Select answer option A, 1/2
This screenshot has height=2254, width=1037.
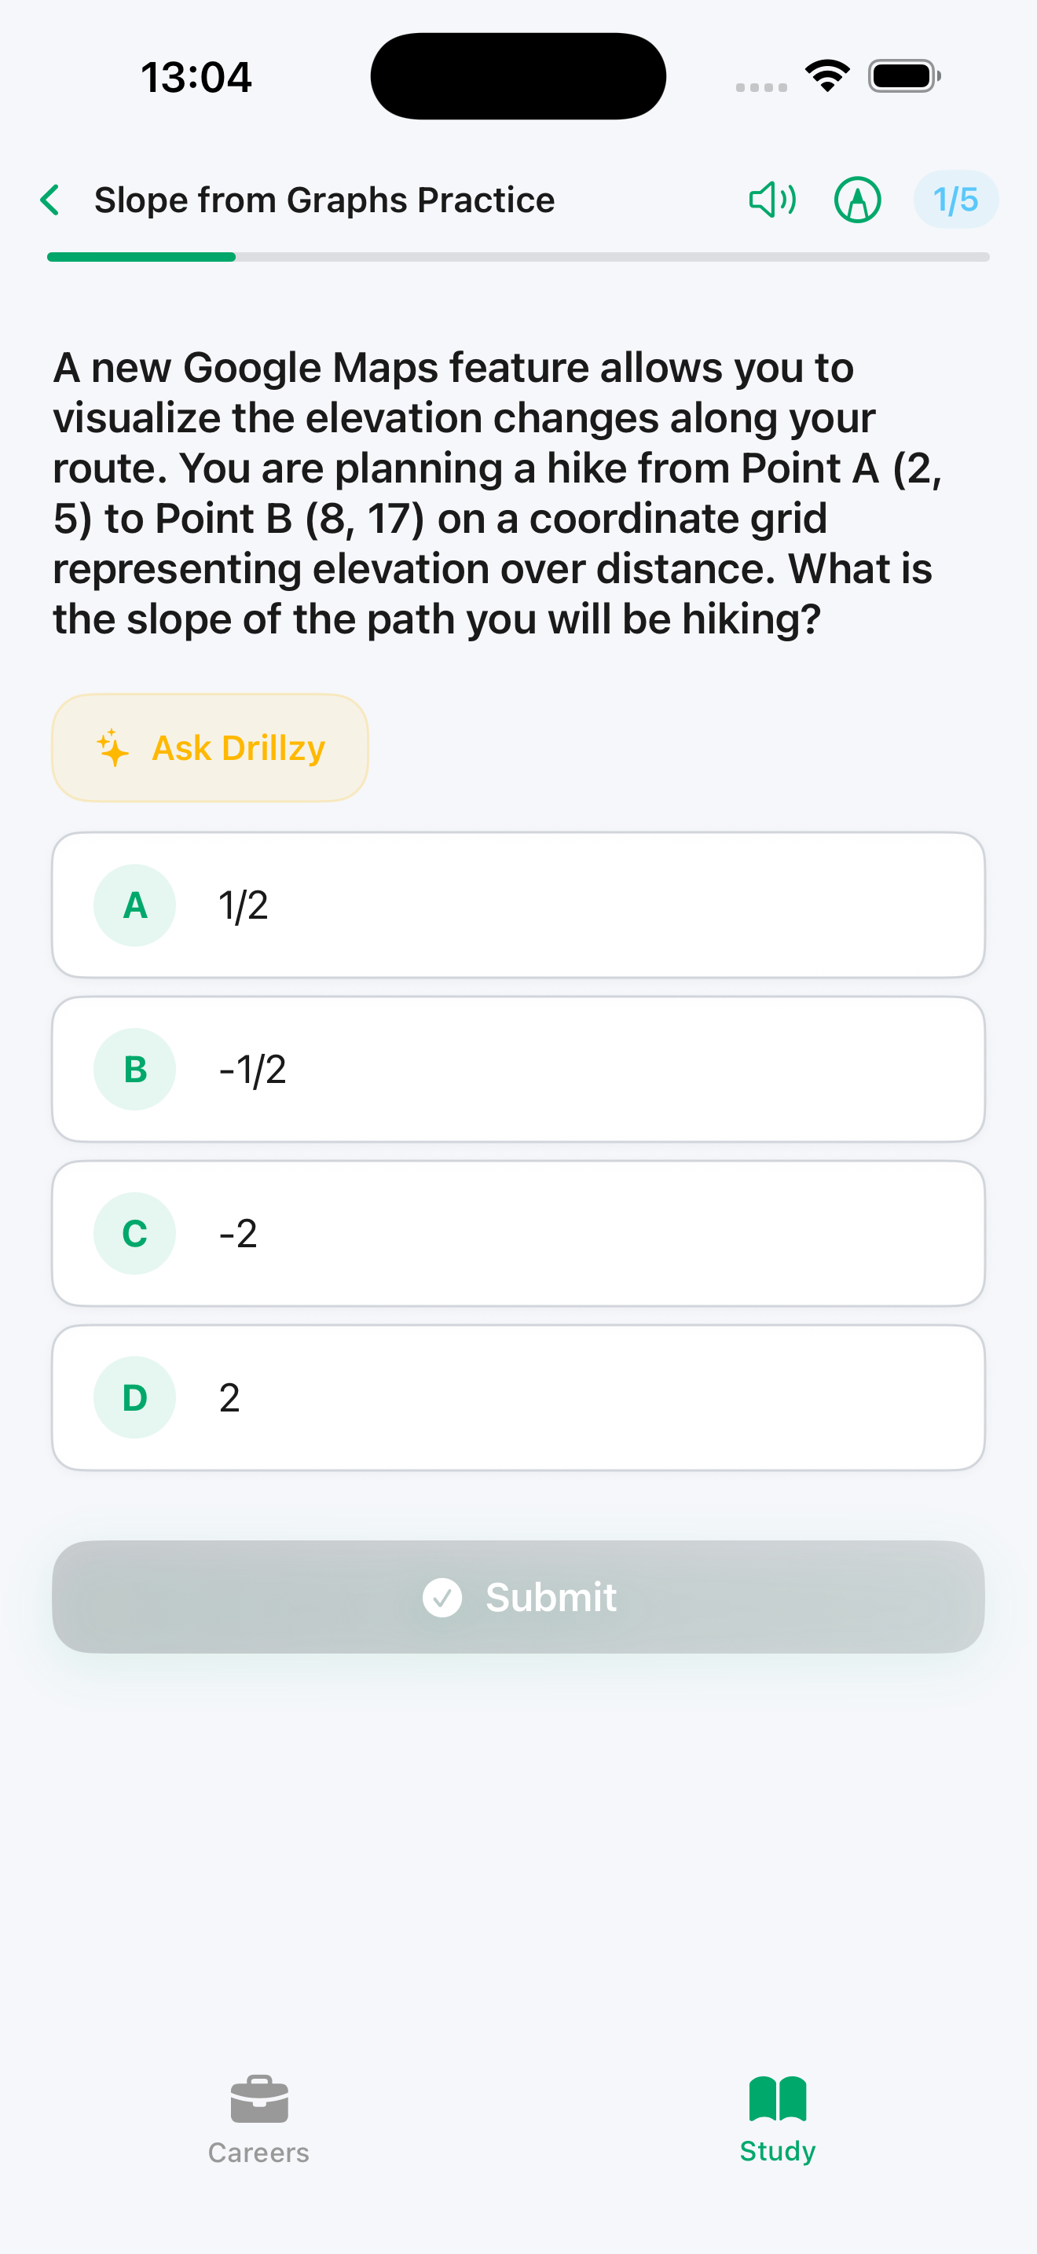pyautogui.click(x=518, y=905)
